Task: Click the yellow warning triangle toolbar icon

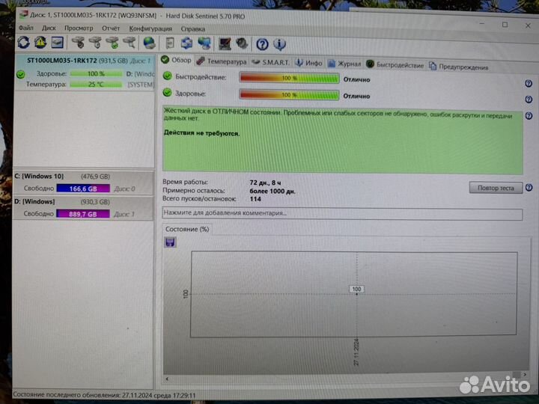Action: coord(40,43)
